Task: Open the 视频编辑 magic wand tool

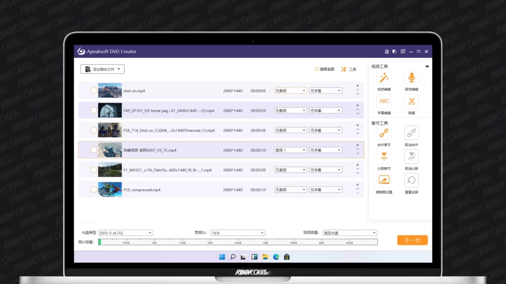Action: (x=384, y=78)
